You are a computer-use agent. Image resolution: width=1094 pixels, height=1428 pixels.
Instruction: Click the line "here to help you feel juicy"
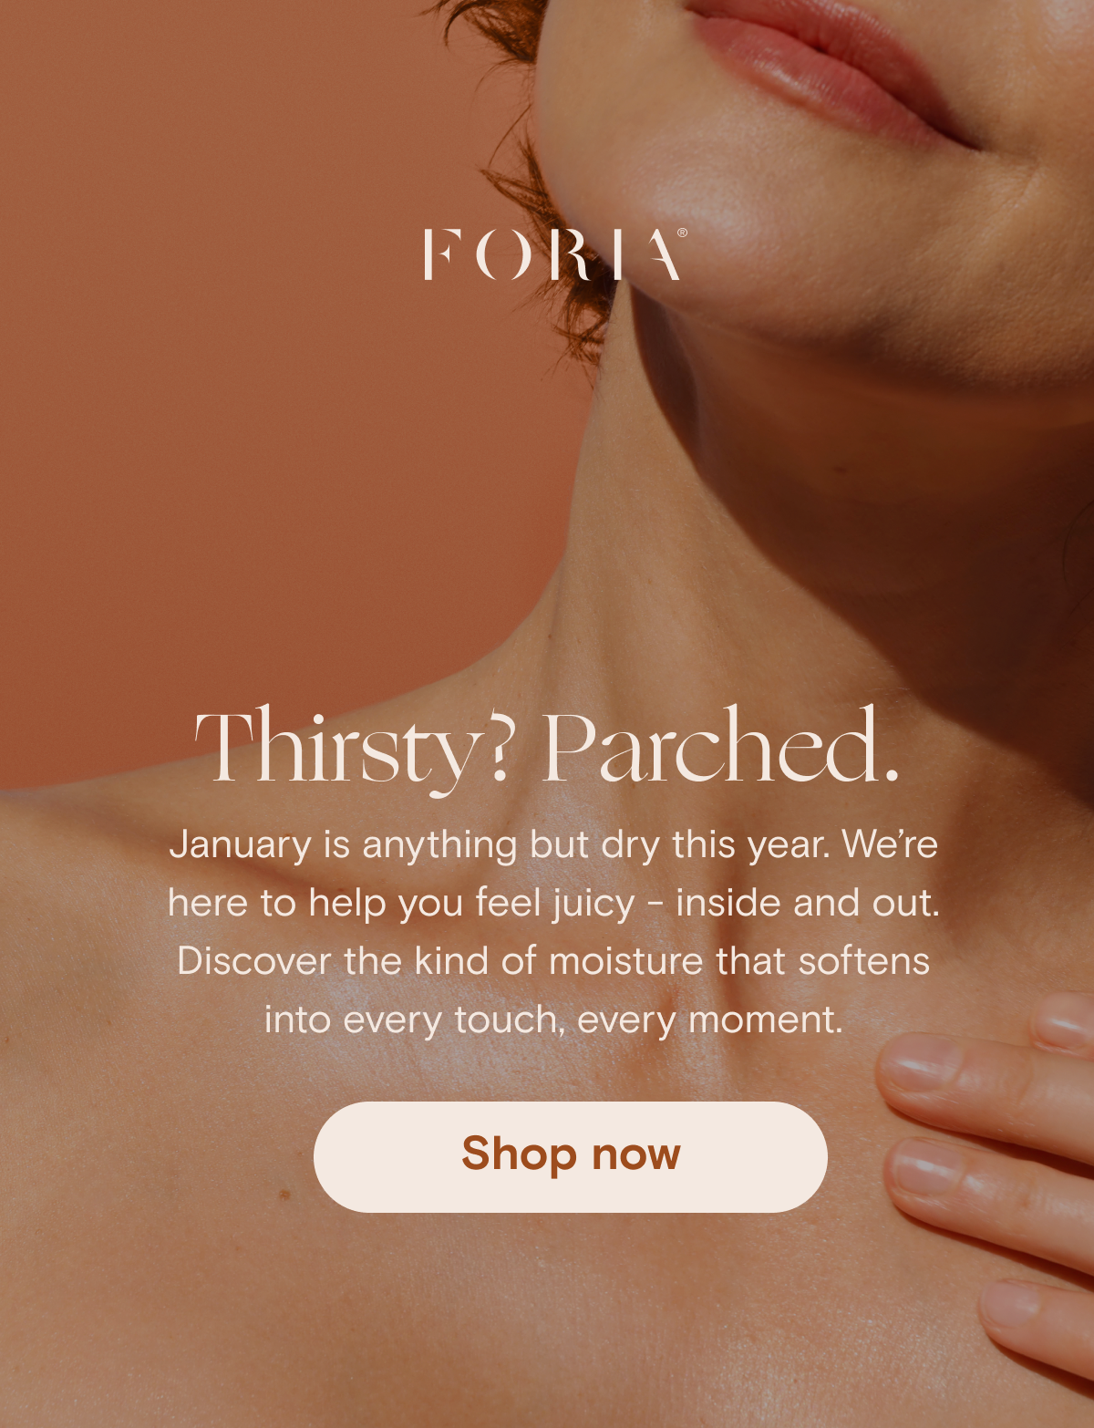click(x=401, y=904)
